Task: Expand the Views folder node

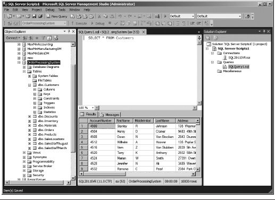Action: pyautogui.click(x=24, y=153)
